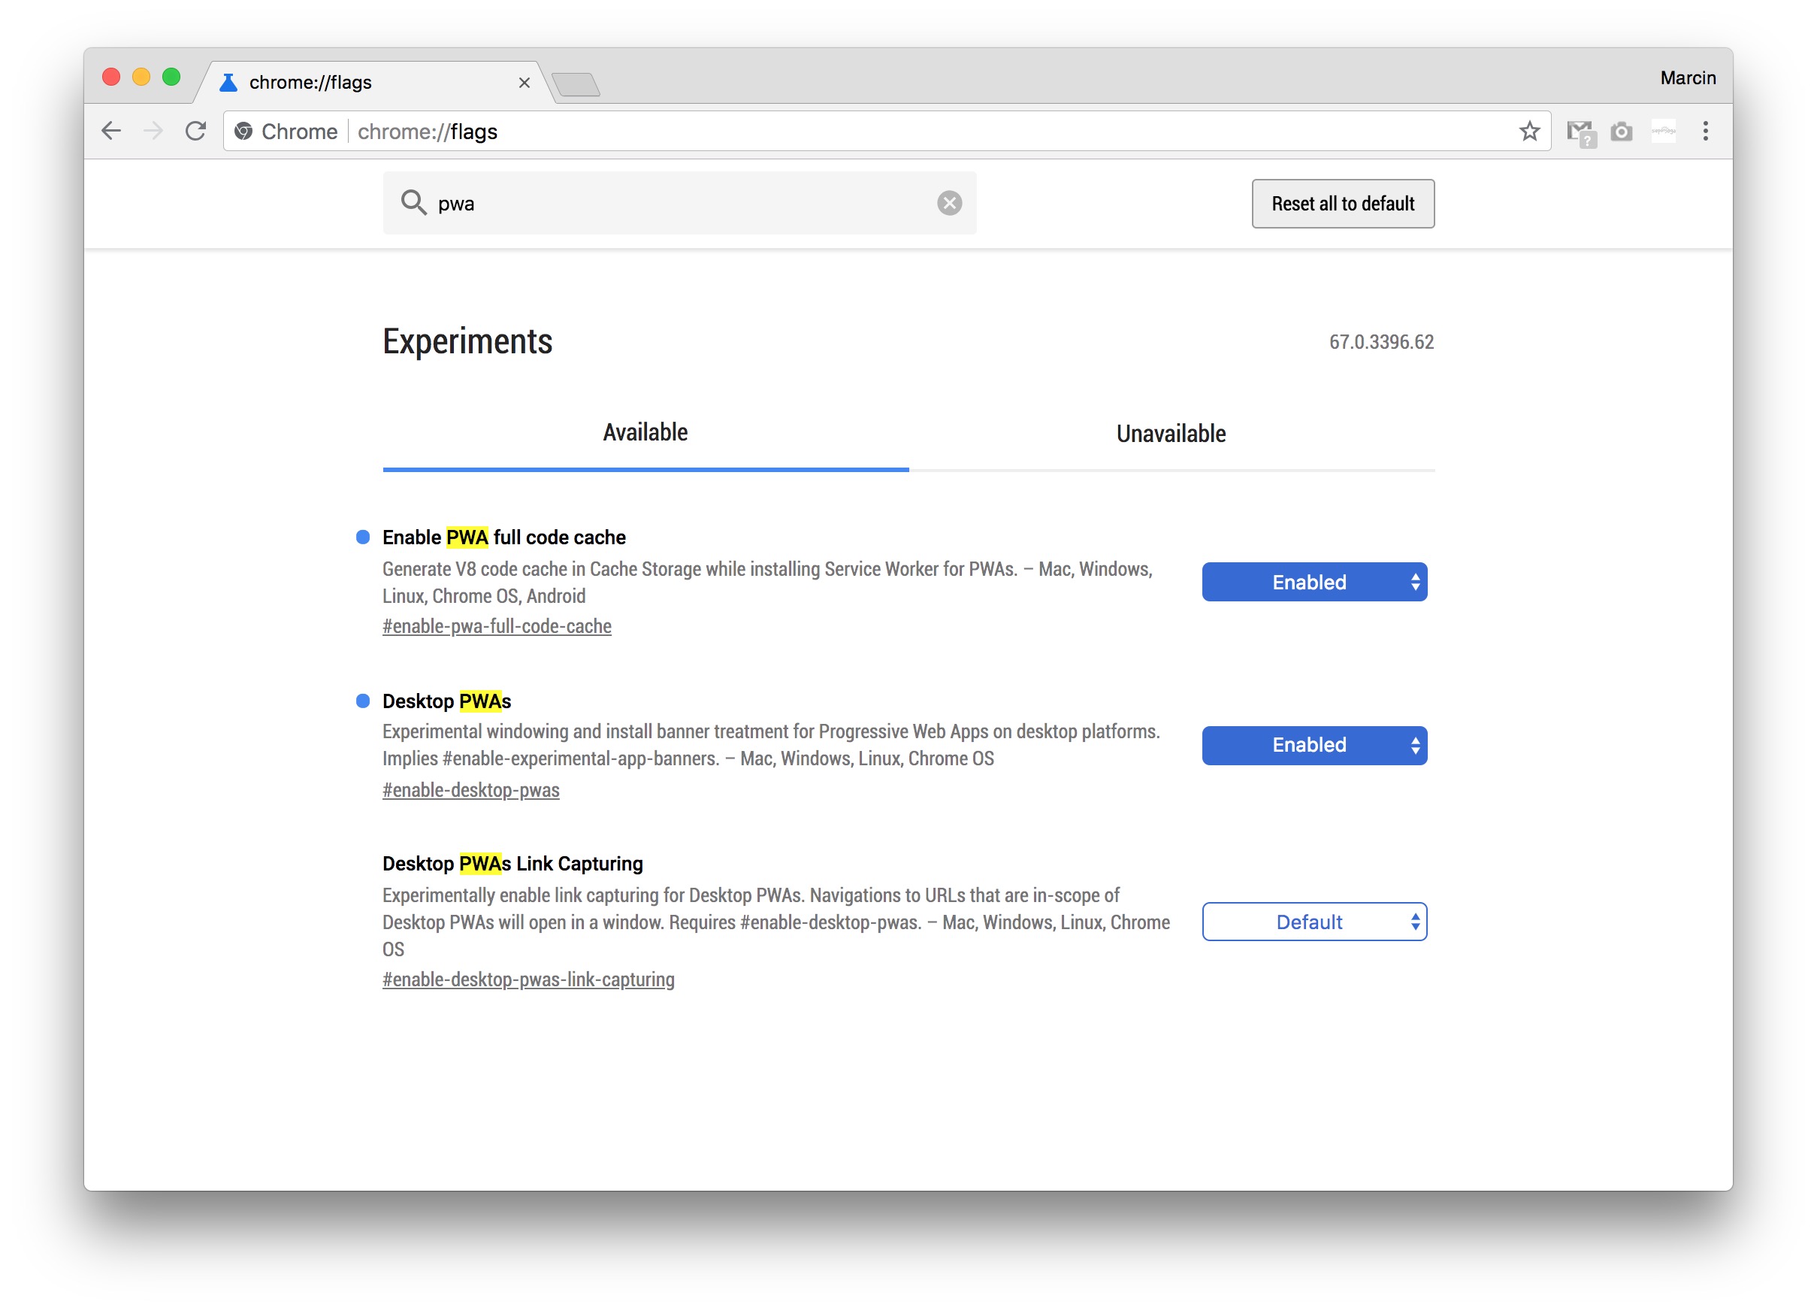Click the yellow window minimize button
This screenshot has width=1817, height=1311.
click(141, 77)
